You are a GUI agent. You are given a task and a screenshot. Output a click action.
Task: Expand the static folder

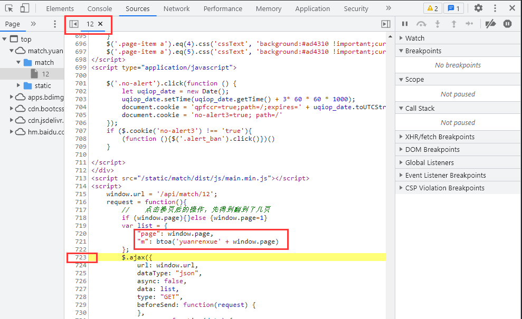(x=19, y=85)
